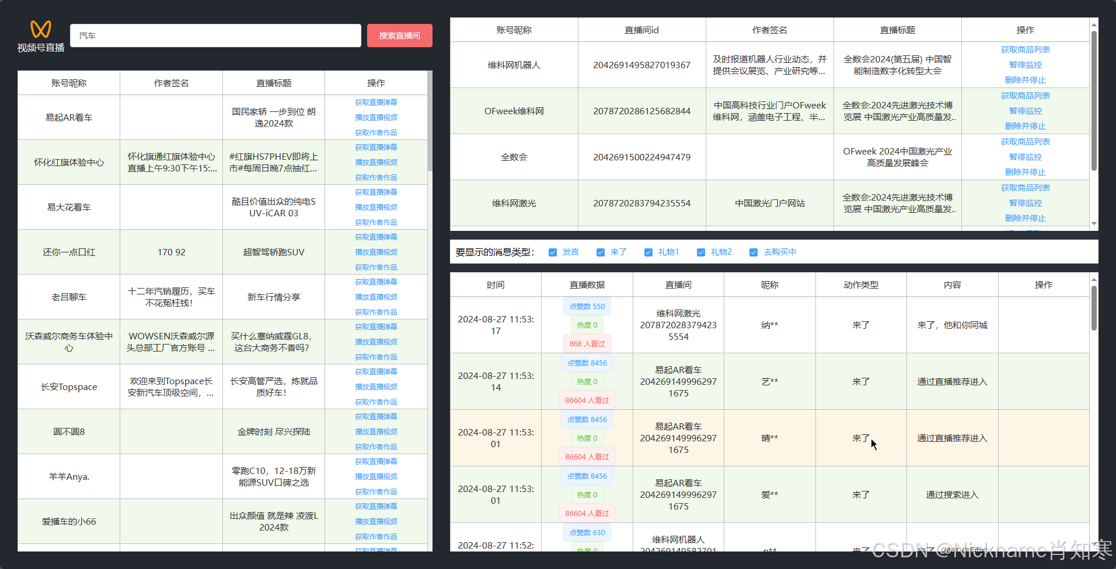Click the monitored rooms table scrollbar thumb
The image size is (1116, 569).
tap(1094, 100)
